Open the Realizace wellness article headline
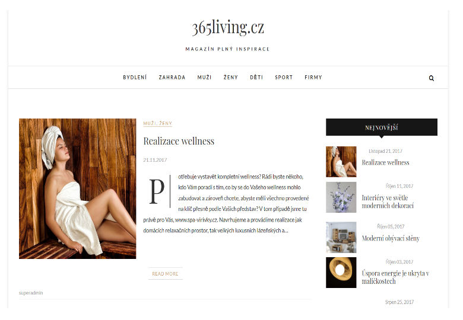Viewport: 463px width, 320px height. (179, 141)
